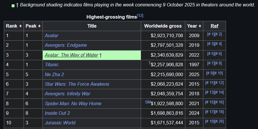This screenshot has width=258, height=129.
Task: Click the Titanic title link
Action: (x=51, y=65)
